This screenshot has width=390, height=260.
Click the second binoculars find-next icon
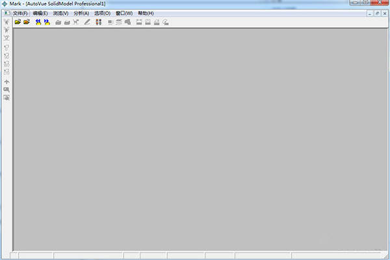[47, 22]
